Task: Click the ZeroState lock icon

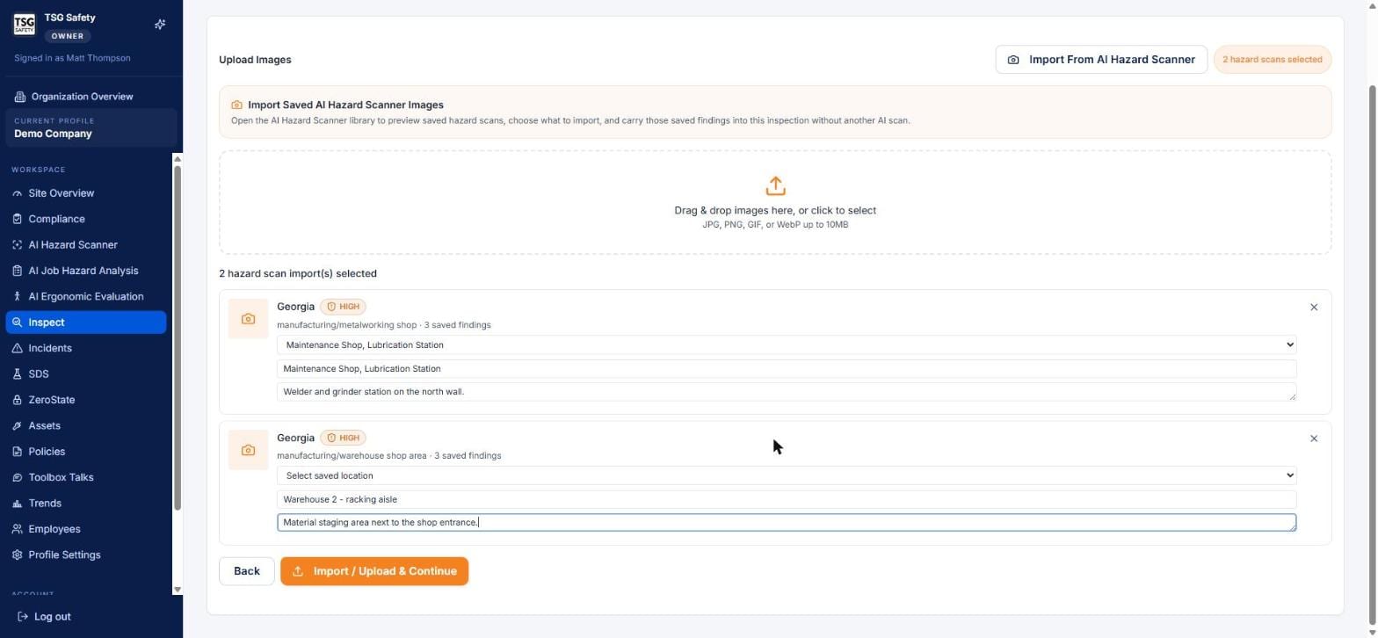Action: coord(18,400)
